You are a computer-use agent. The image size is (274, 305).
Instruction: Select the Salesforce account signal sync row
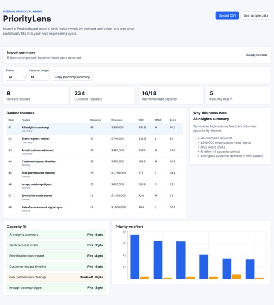tap(95, 209)
